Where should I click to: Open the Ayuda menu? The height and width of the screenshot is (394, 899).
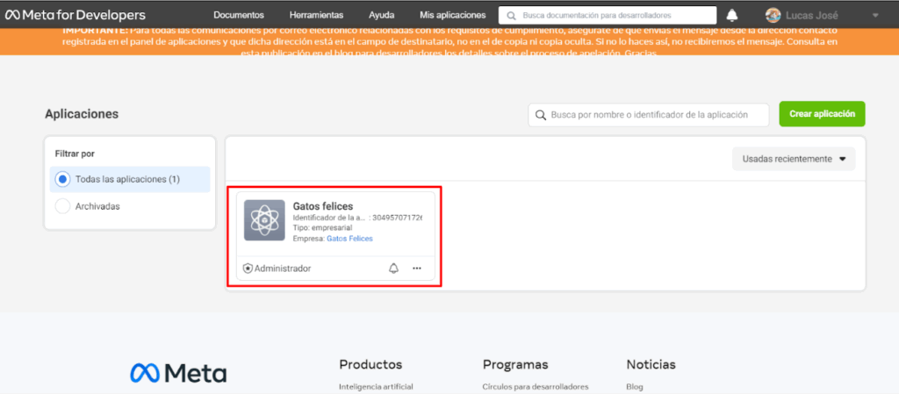381,15
